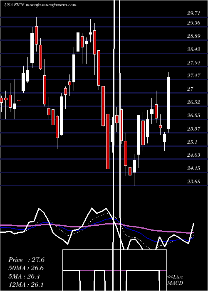Viewport: 208px width, 291px height.
Task: Click the 29.36 price level label
Action: click(x=194, y=23)
